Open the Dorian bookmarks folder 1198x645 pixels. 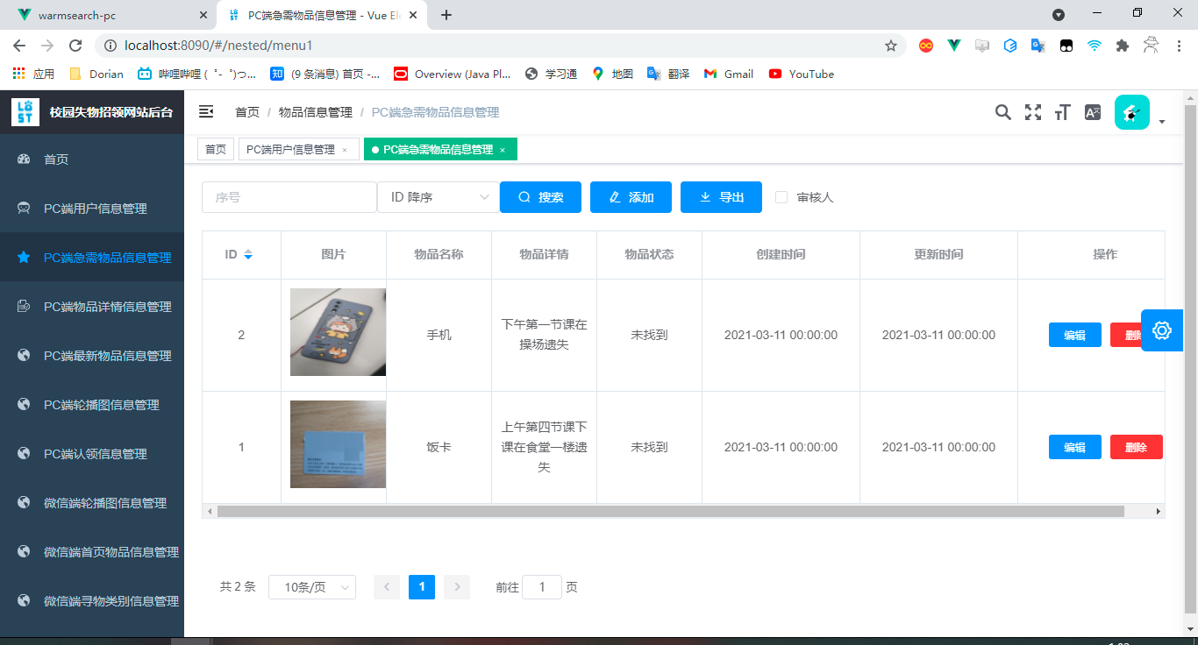pyautogui.click(x=96, y=74)
